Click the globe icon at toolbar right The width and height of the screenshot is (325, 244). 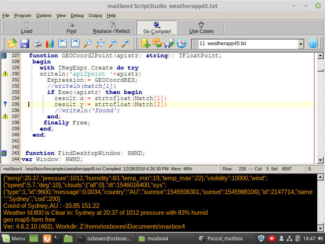pyautogui.click(x=313, y=43)
